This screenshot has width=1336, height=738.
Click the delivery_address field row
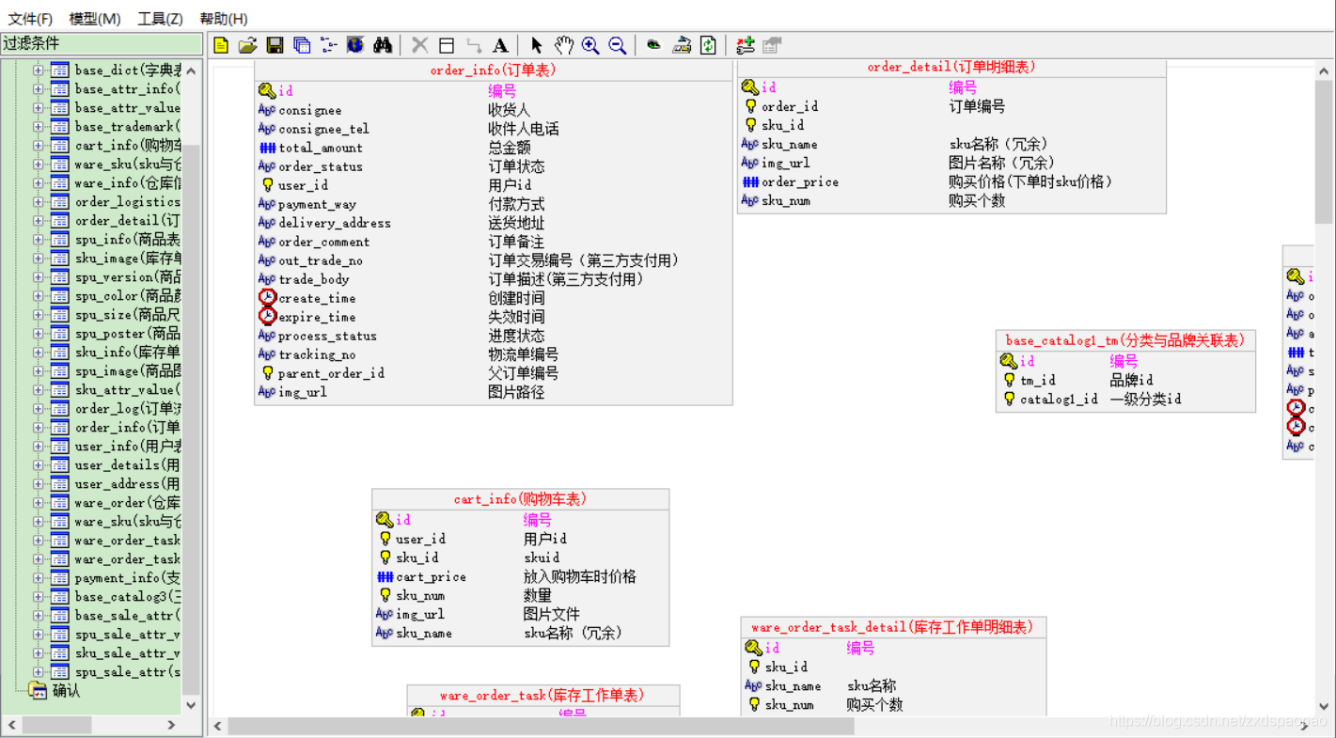coord(493,223)
